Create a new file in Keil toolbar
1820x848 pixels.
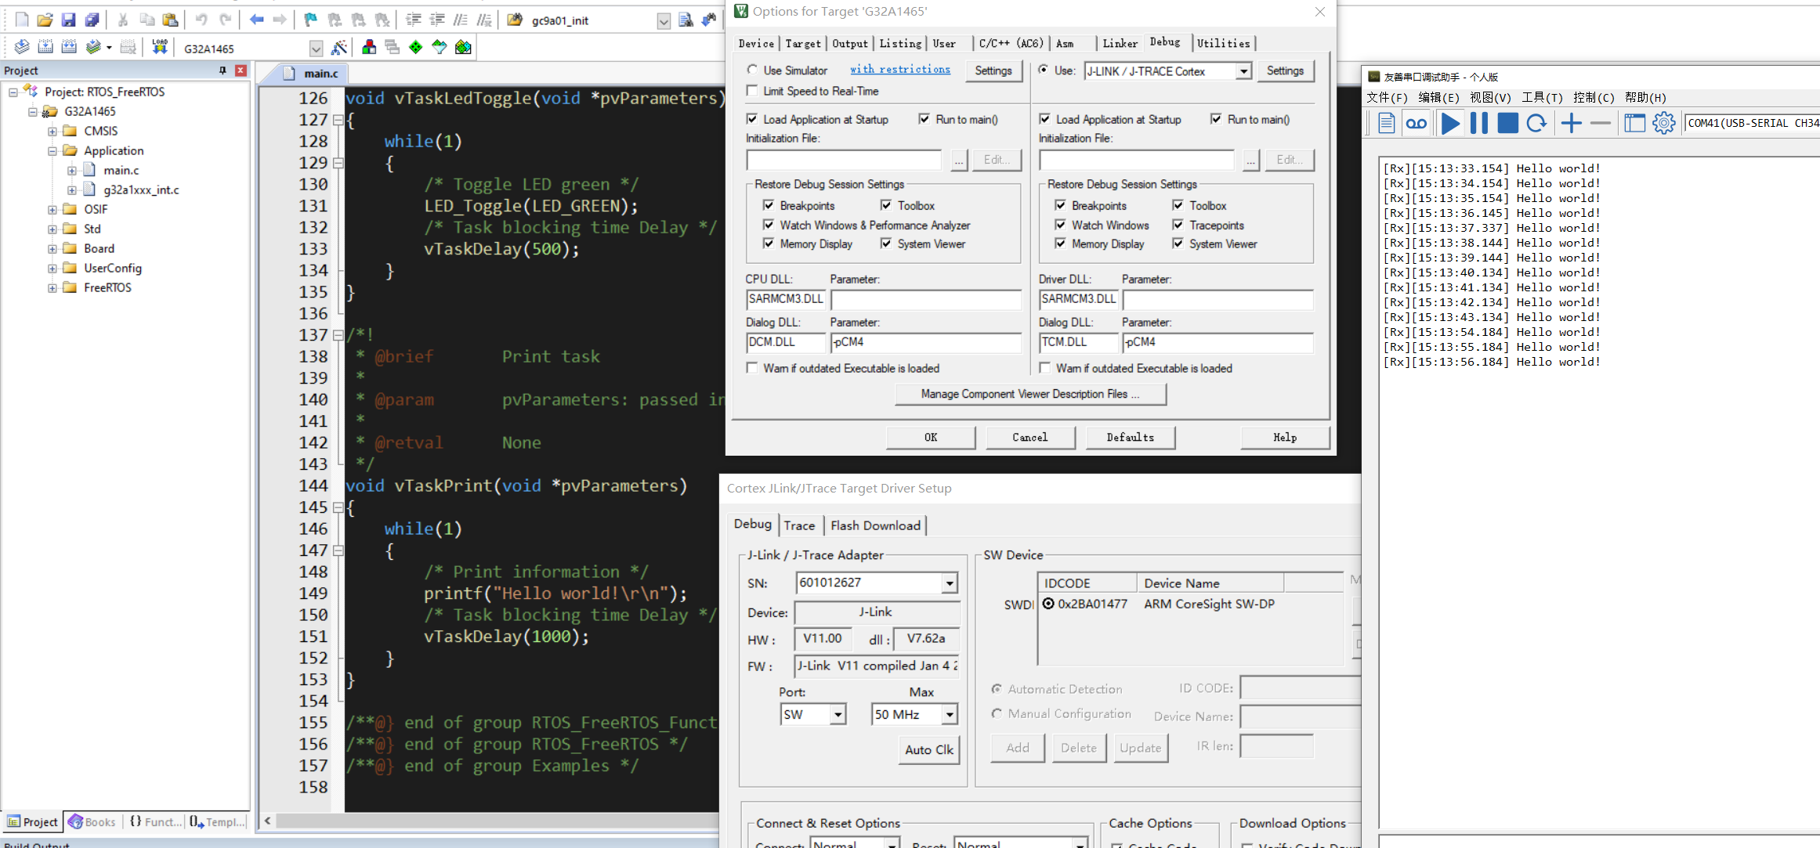click(22, 20)
